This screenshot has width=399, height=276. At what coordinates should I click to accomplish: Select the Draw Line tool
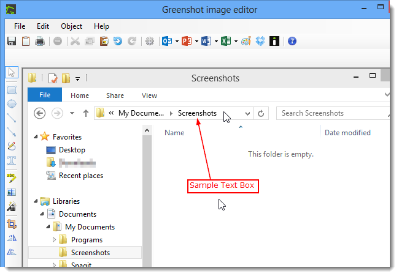(x=12, y=118)
